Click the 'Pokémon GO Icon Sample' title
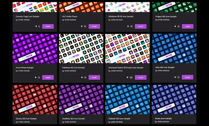Screen dimensions: 209x126 [73, 68]
